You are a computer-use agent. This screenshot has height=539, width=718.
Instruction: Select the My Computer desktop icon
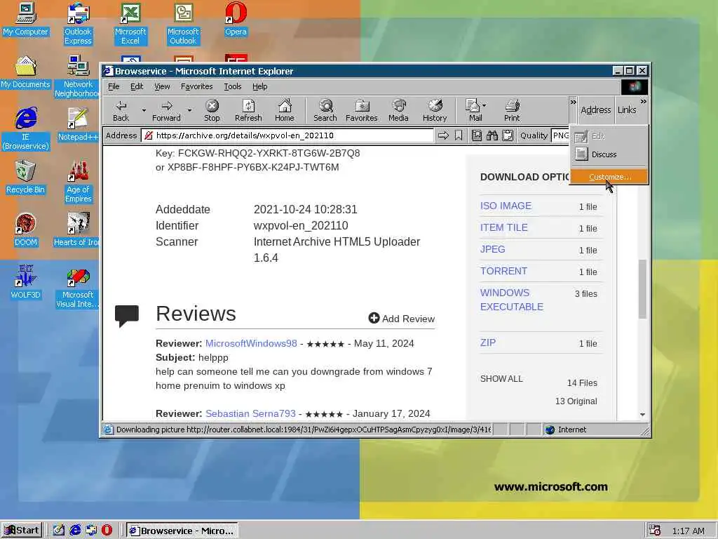pos(26,19)
